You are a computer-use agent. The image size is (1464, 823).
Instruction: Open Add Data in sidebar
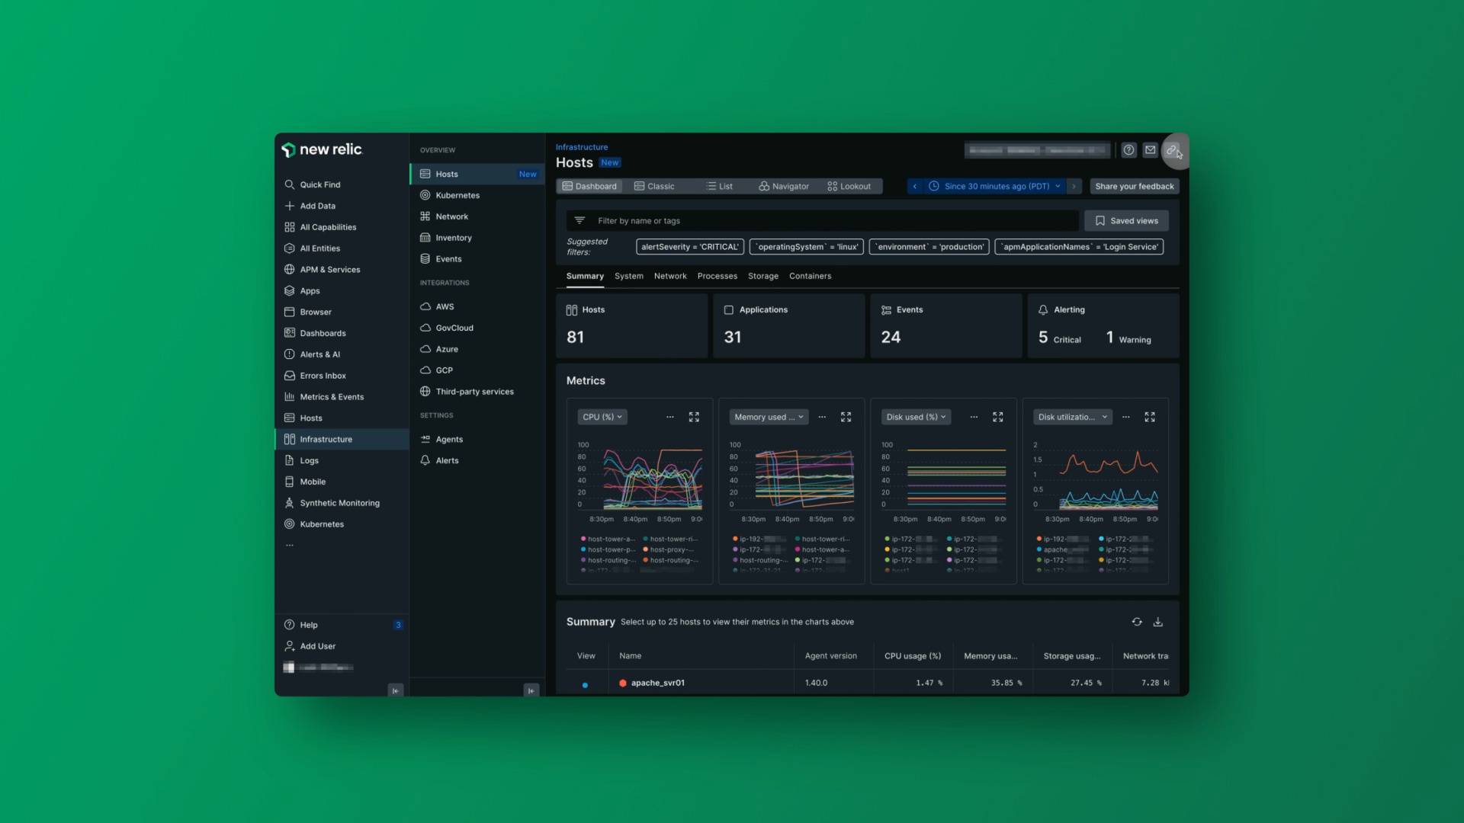coord(317,206)
